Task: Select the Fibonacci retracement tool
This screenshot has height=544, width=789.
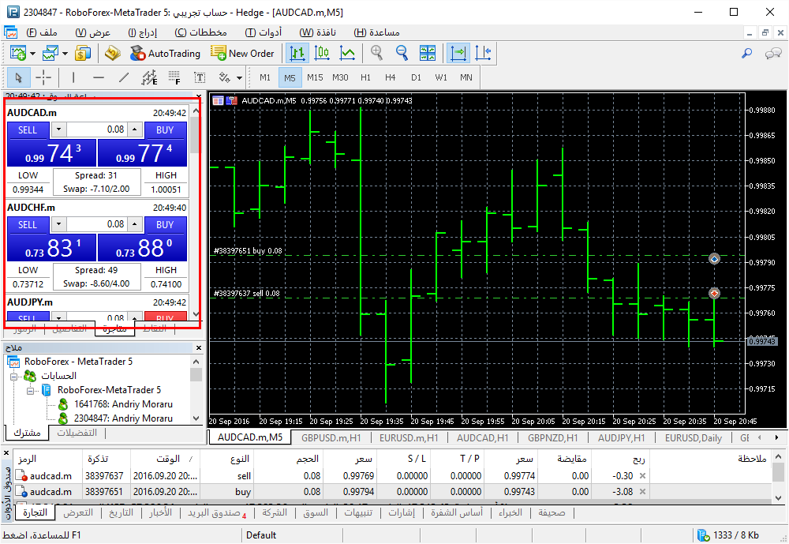Action: (x=174, y=77)
